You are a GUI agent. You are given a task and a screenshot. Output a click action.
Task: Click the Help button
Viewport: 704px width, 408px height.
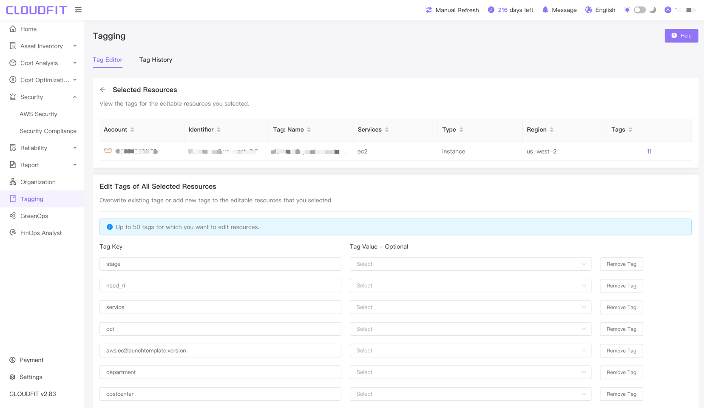pyautogui.click(x=681, y=36)
